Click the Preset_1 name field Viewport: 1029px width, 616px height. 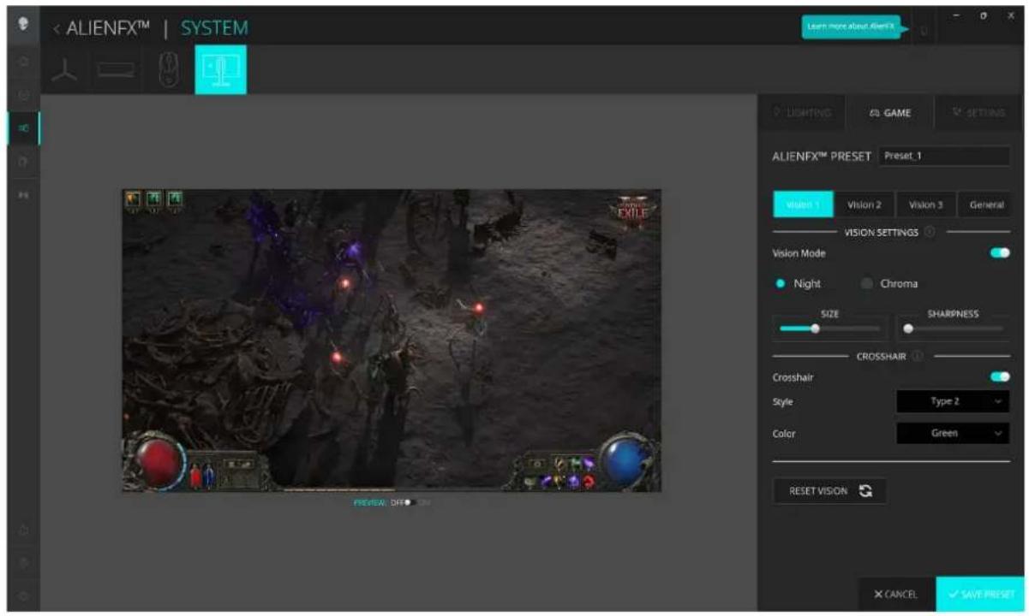[x=944, y=157]
